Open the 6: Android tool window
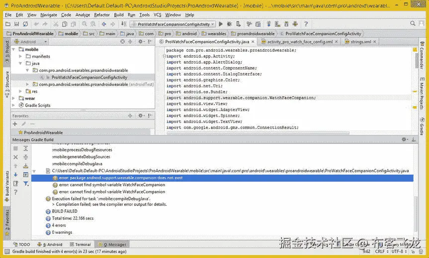 pyautogui.click(x=50, y=244)
